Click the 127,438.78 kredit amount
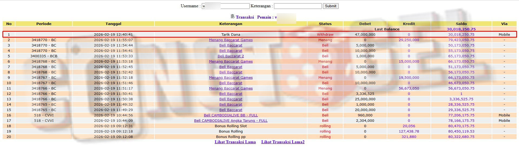The image size is (519, 153). [x=409, y=131]
